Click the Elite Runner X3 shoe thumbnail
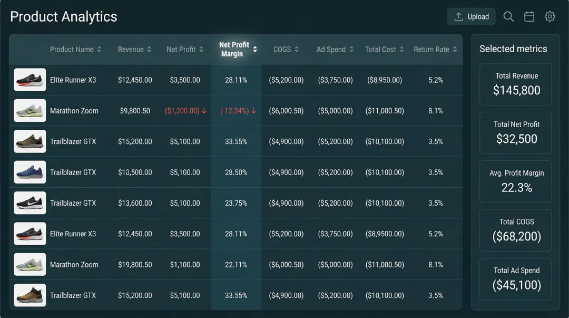569x318 pixels. coord(30,80)
